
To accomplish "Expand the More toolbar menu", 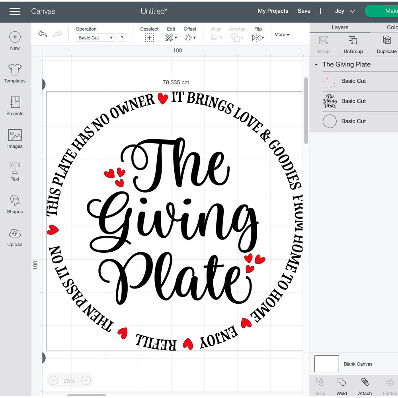I will [282, 35].
